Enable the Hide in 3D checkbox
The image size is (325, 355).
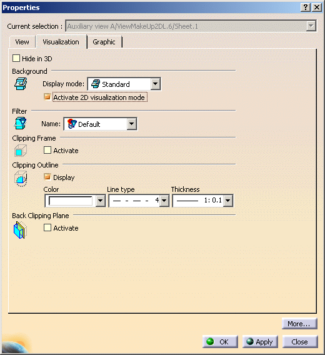pyautogui.click(x=16, y=58)
